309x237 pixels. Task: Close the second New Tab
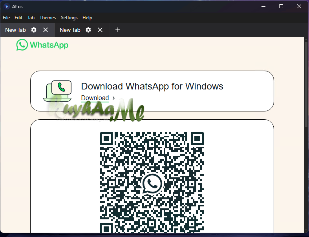point(100,30)
